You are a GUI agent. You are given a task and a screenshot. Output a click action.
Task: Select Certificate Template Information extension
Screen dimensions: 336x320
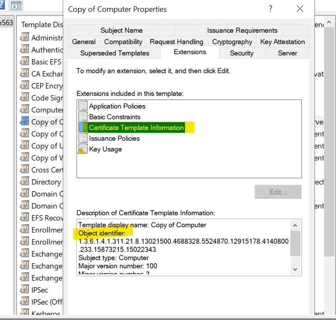[x=136, y=128]
